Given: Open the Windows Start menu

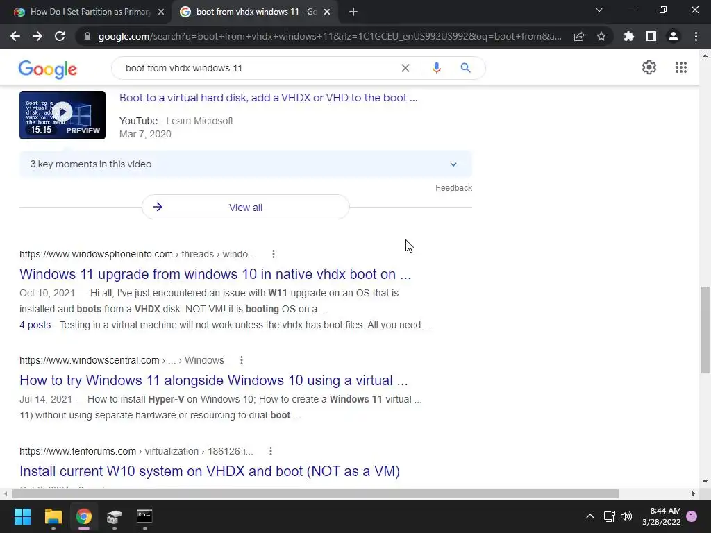Looking at the screenshot, I should (22, 516).
